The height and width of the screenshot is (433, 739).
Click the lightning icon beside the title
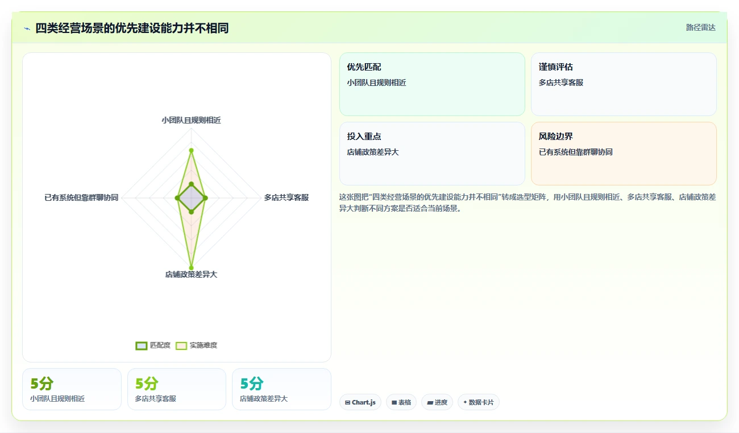point(27,28)
